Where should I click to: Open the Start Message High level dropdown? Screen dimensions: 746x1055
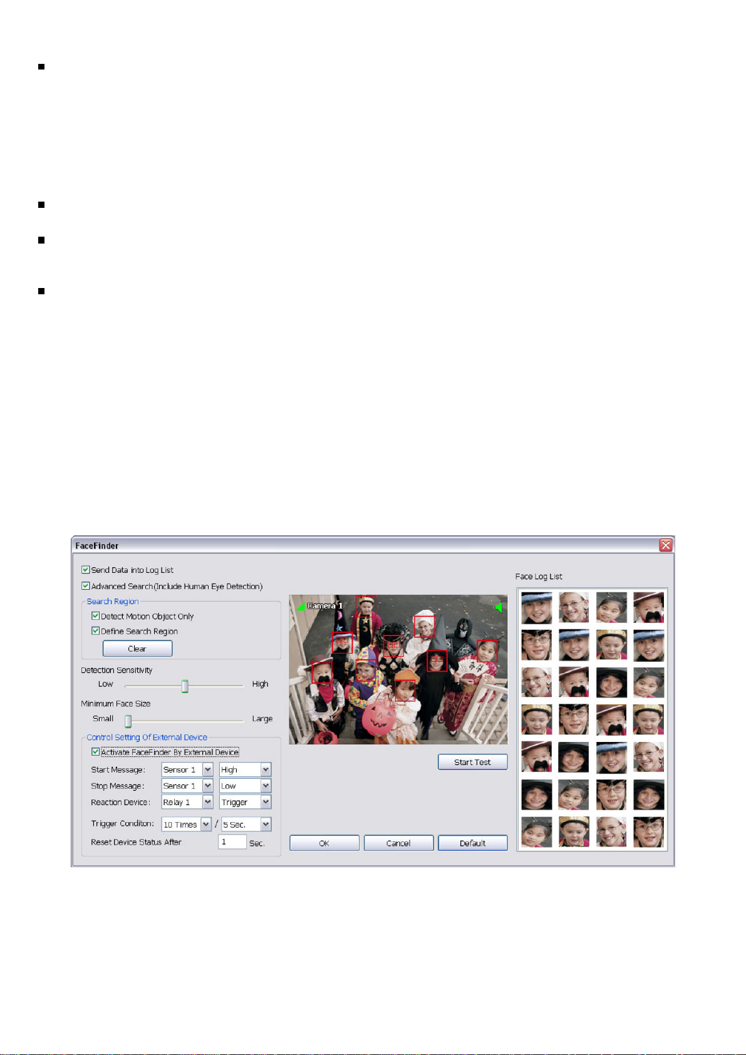point(266,769)
